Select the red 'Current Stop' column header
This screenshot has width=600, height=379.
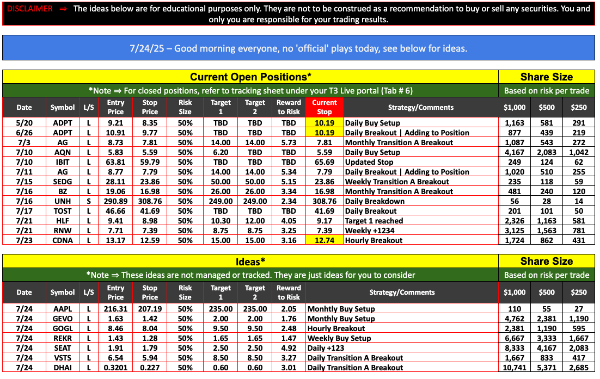point(324,107)
